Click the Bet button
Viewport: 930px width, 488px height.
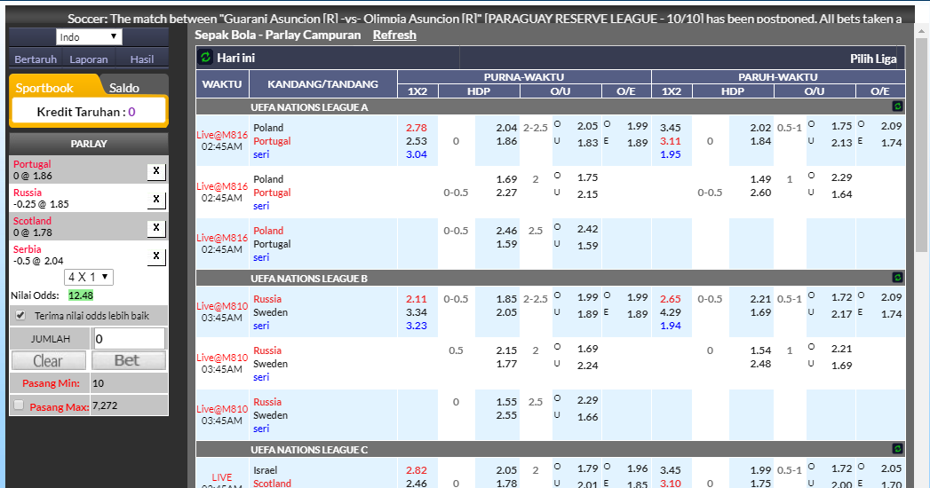tap(127, 360)
